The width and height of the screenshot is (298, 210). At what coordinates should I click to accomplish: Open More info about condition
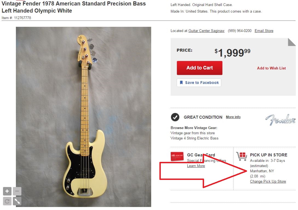[x=233, y=117]
